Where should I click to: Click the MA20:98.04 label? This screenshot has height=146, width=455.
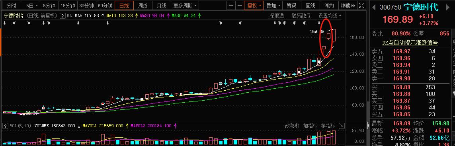pyautogui.click(x=152, y=16)
